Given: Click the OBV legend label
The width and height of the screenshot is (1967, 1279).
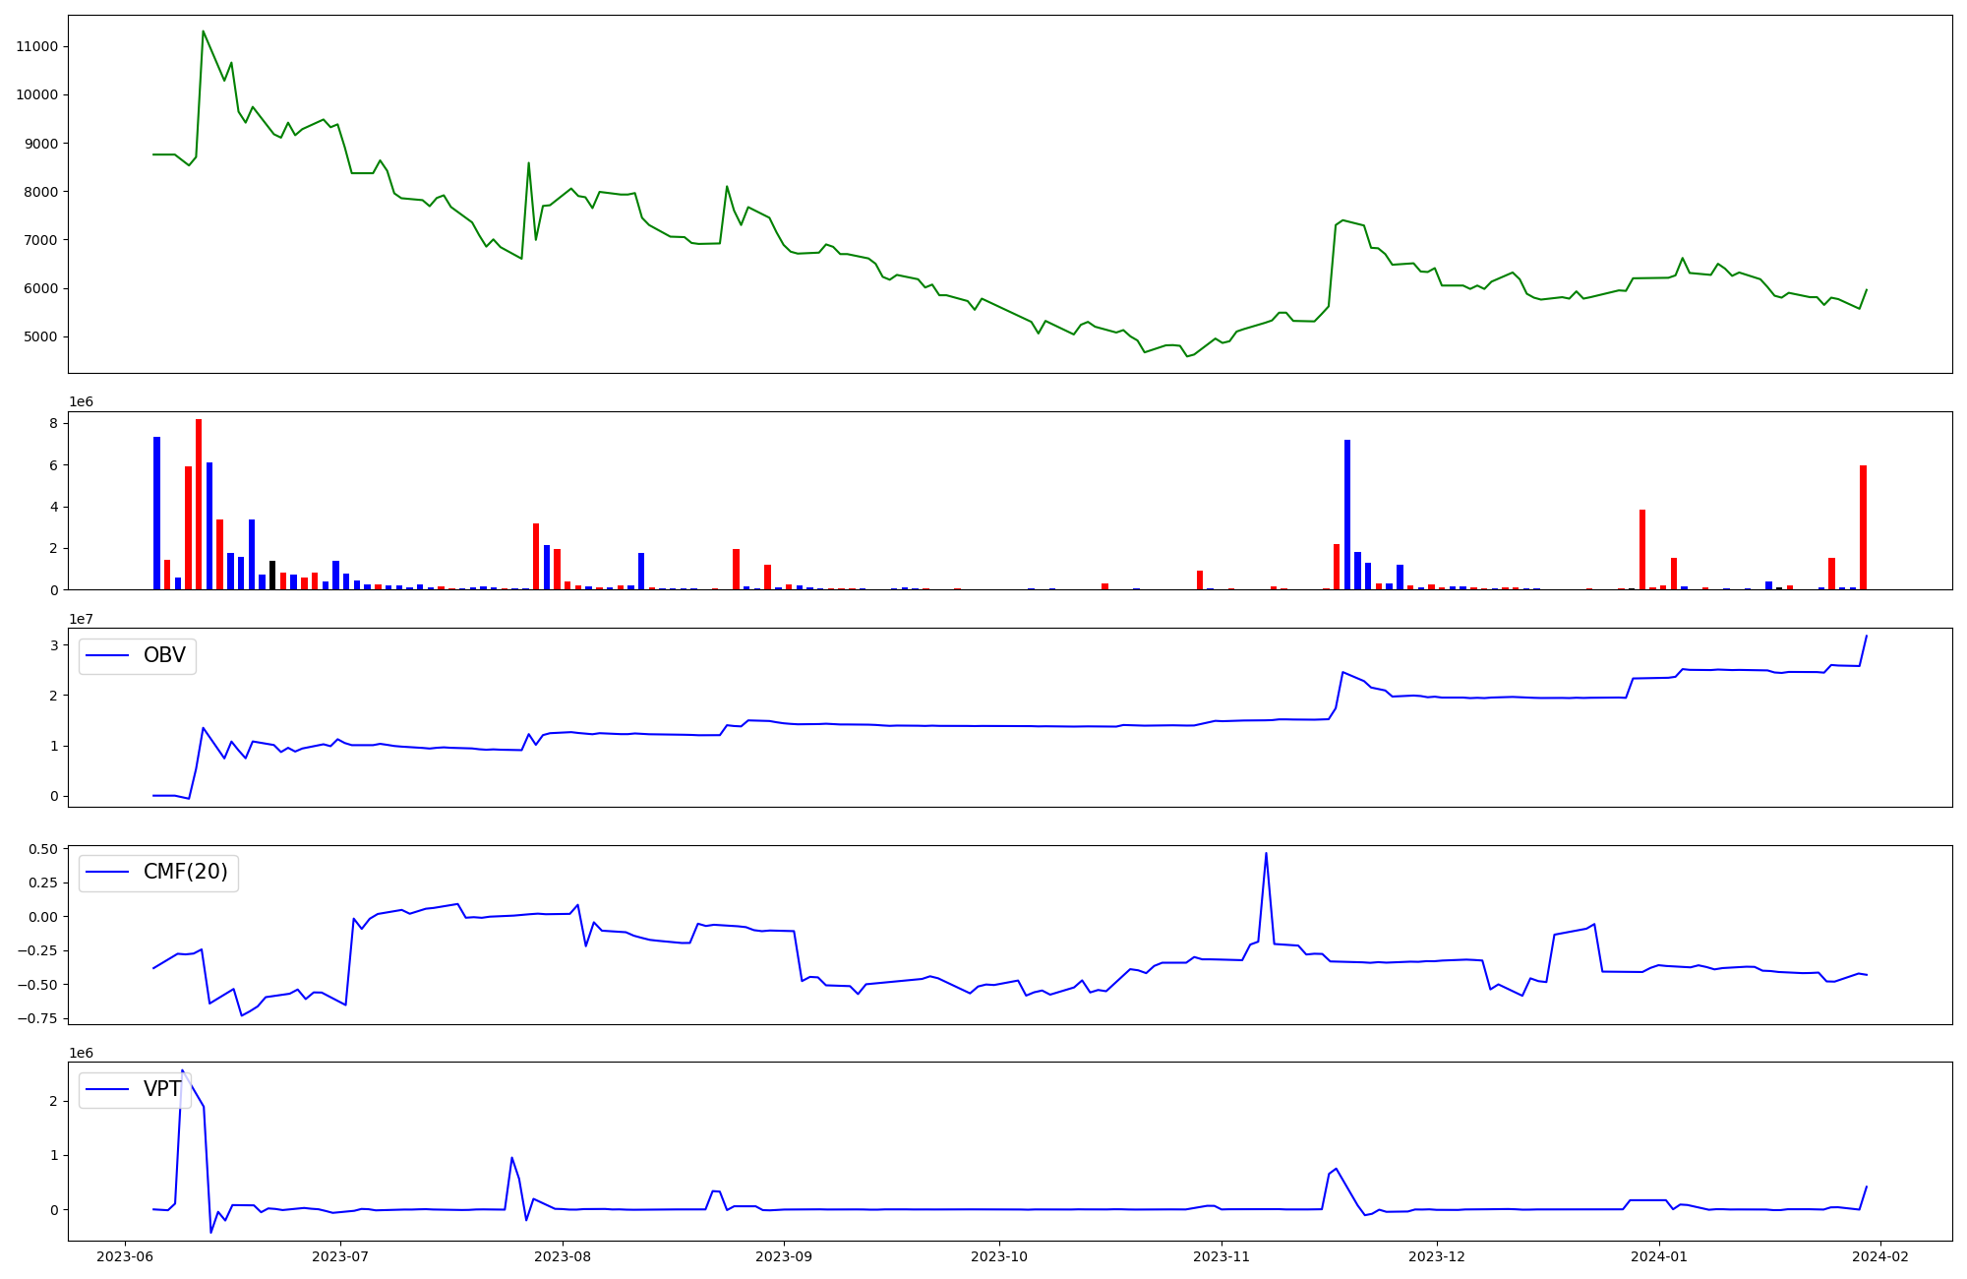Looking at the screenshot, I should pos(164,656).
